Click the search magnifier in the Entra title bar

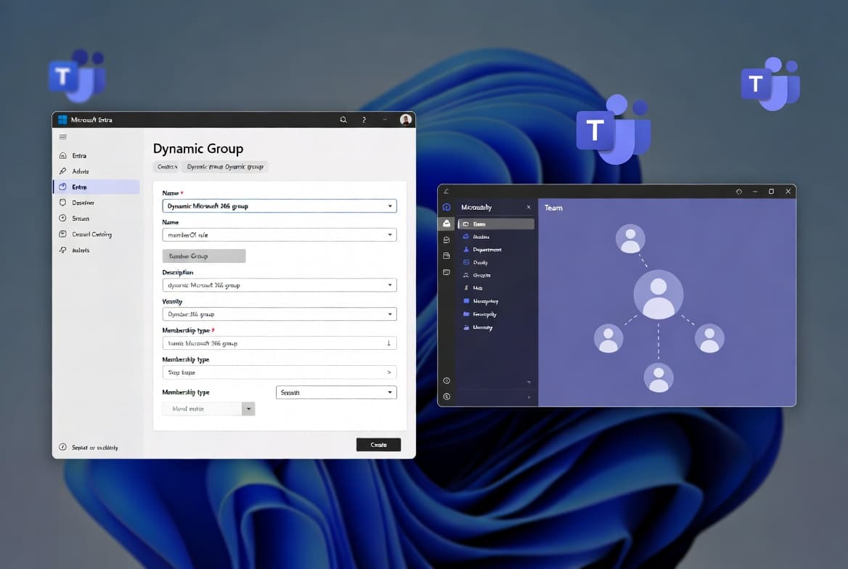pyautogui.click(x=343, y=120)
